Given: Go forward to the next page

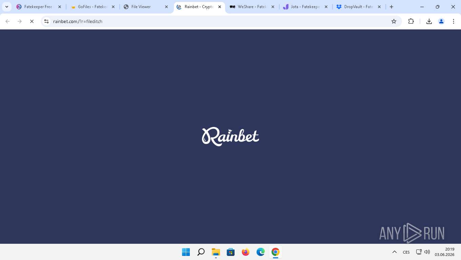Looking at the screenshot, I should tap(20, 21).
